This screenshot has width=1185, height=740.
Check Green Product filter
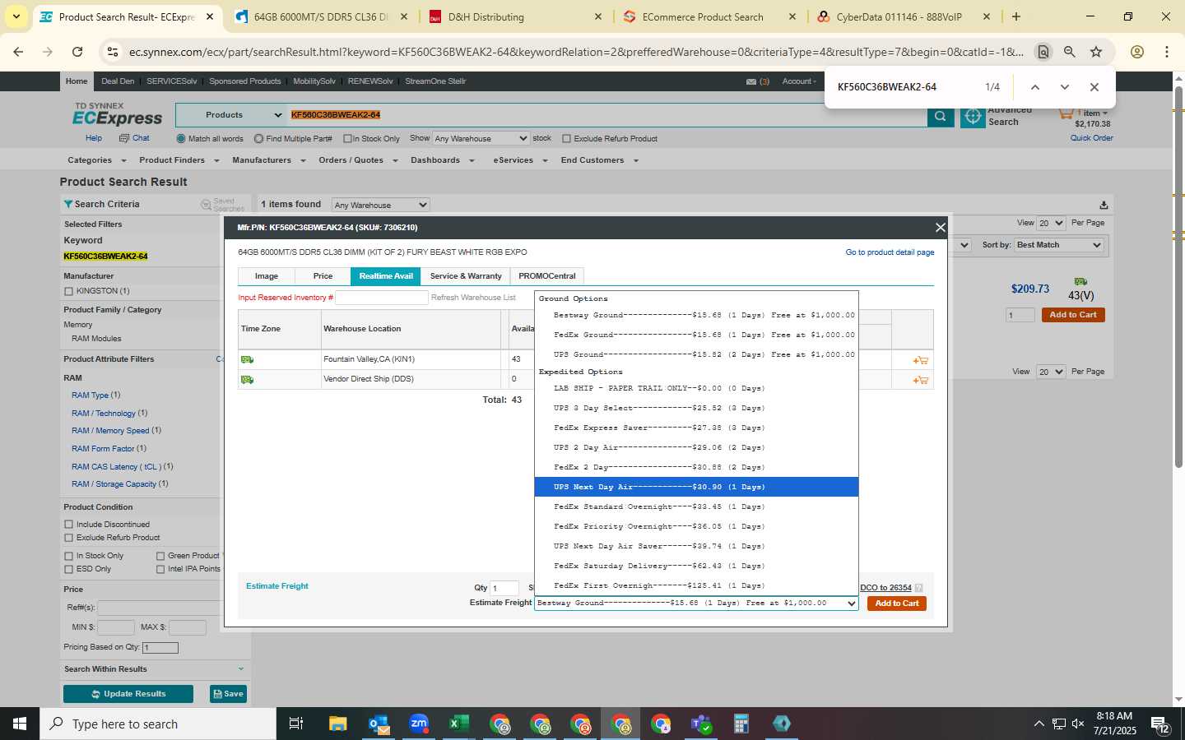pyautogui.click(x=160, y=556)
